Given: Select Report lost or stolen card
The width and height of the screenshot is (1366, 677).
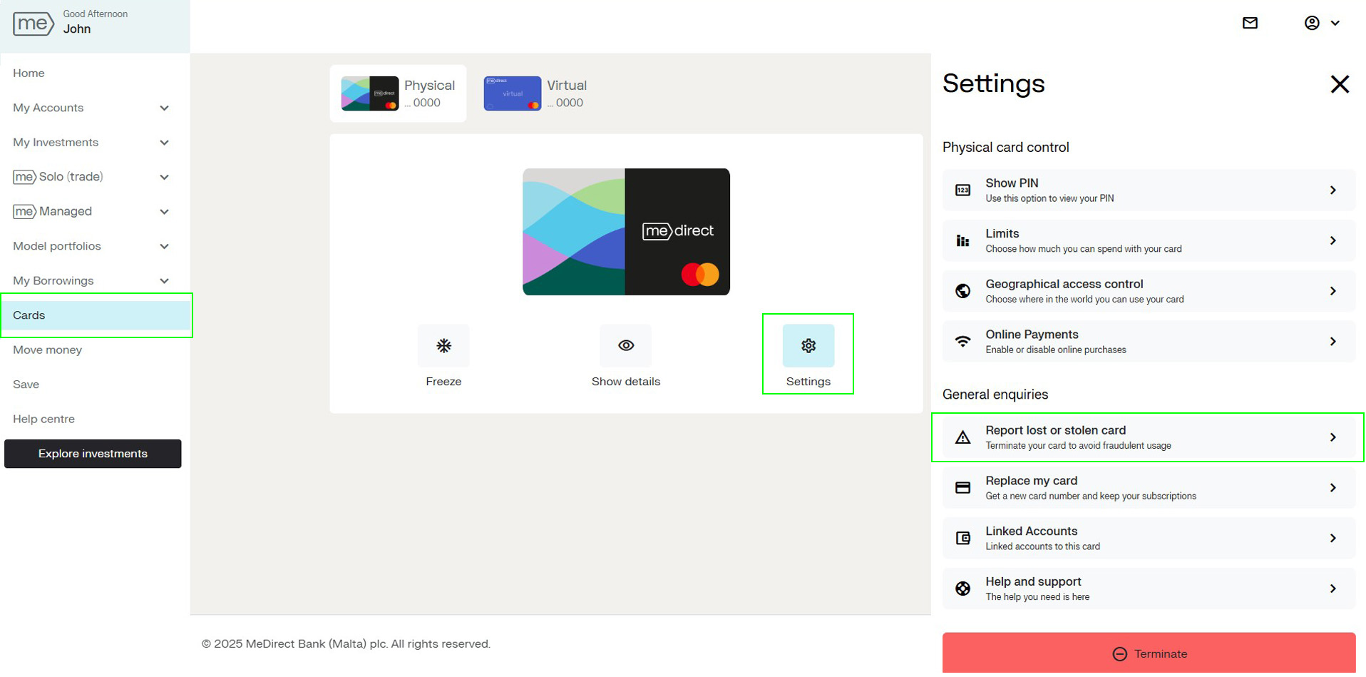Looking at the screenshot, I should 1148,437.
